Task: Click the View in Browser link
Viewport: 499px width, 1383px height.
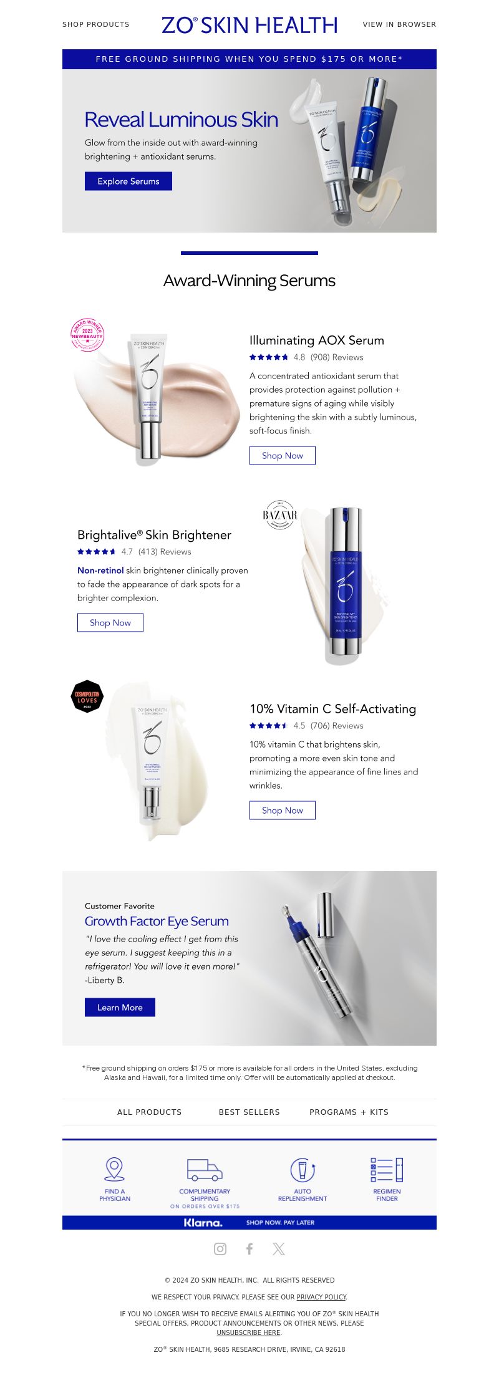Action: click(400, 24)
